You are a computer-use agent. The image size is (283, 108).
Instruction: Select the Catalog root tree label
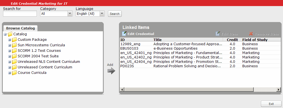point(20,34)
